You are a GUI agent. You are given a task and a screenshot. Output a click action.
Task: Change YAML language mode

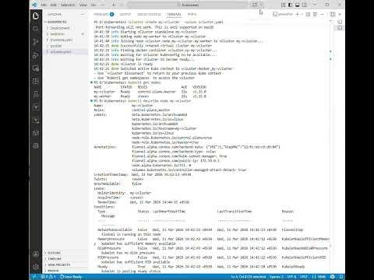click(x=319, y=277)
